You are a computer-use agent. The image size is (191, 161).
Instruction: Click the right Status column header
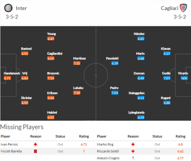157,137
